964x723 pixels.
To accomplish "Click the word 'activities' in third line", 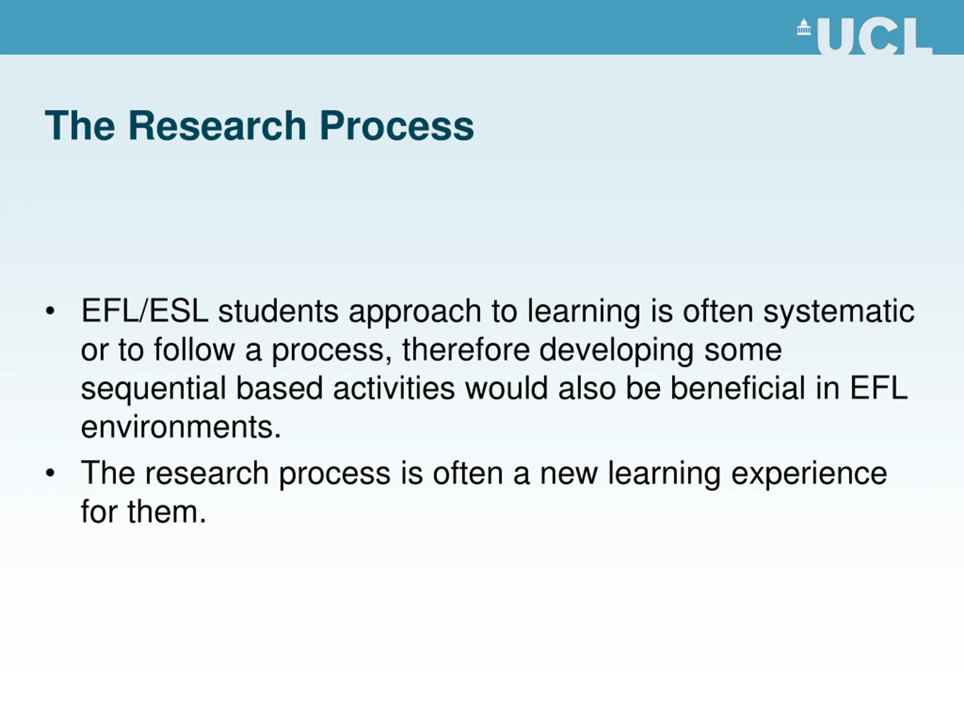I will pos(394,388).
